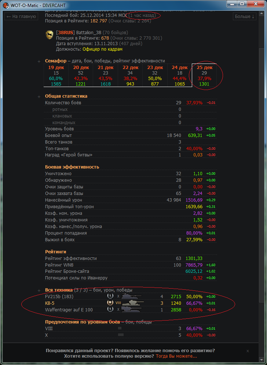Dismiss the donation banner with x
Image resolution: width=267 pixels, height=365 pixels.
[x=248, y=351]
